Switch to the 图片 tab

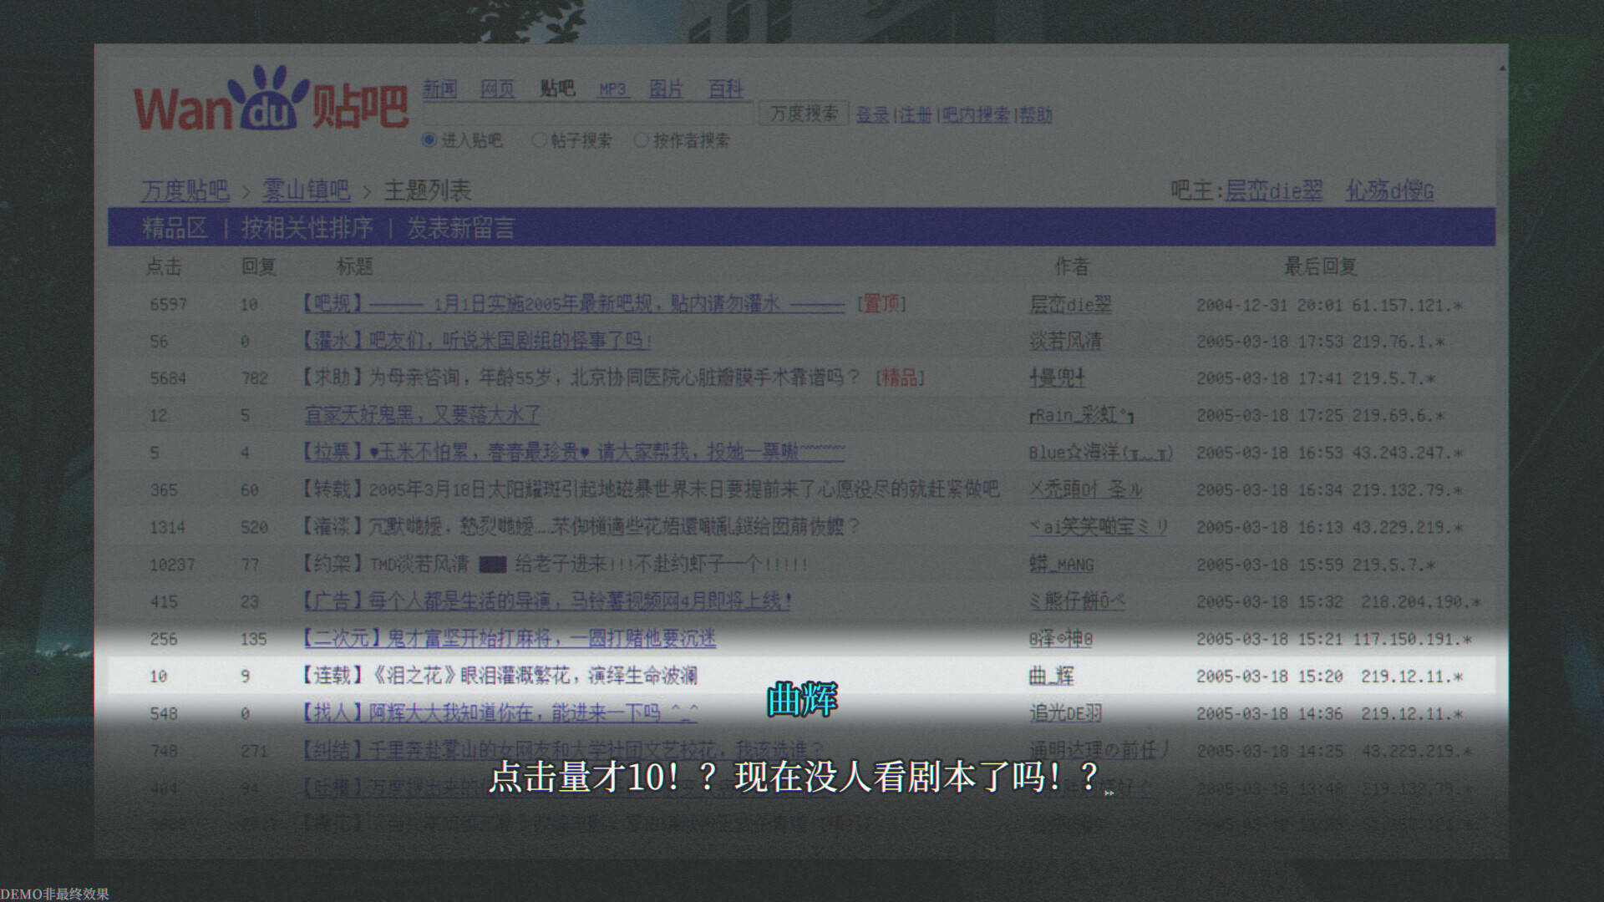(x=666, y=89)
